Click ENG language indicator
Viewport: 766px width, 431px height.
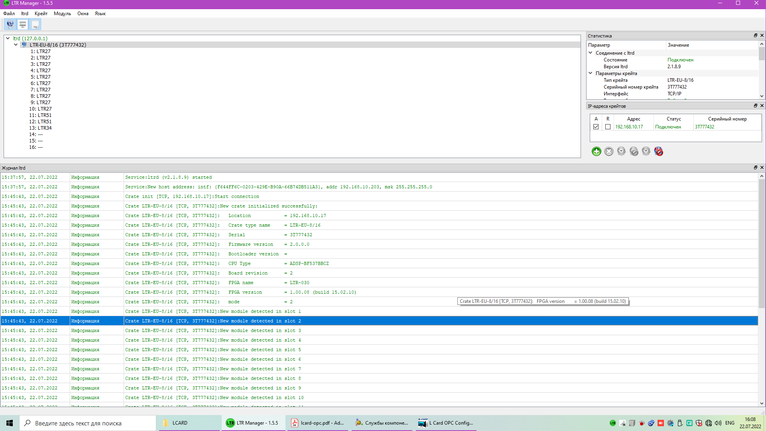click(730, 423)
